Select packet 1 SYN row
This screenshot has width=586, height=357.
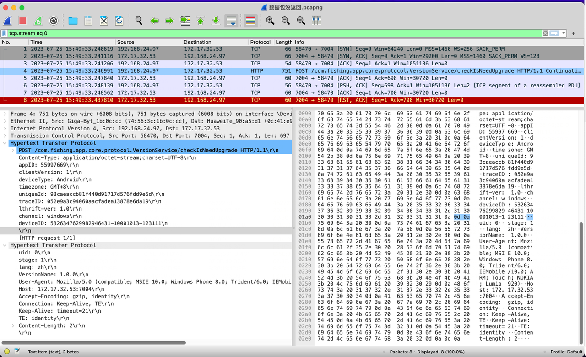click(x=292, y=49)
